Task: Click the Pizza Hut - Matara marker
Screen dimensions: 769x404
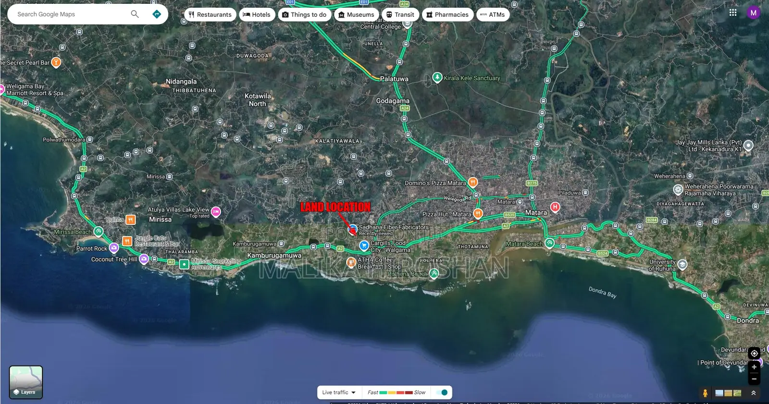Action: coord(478,213)
